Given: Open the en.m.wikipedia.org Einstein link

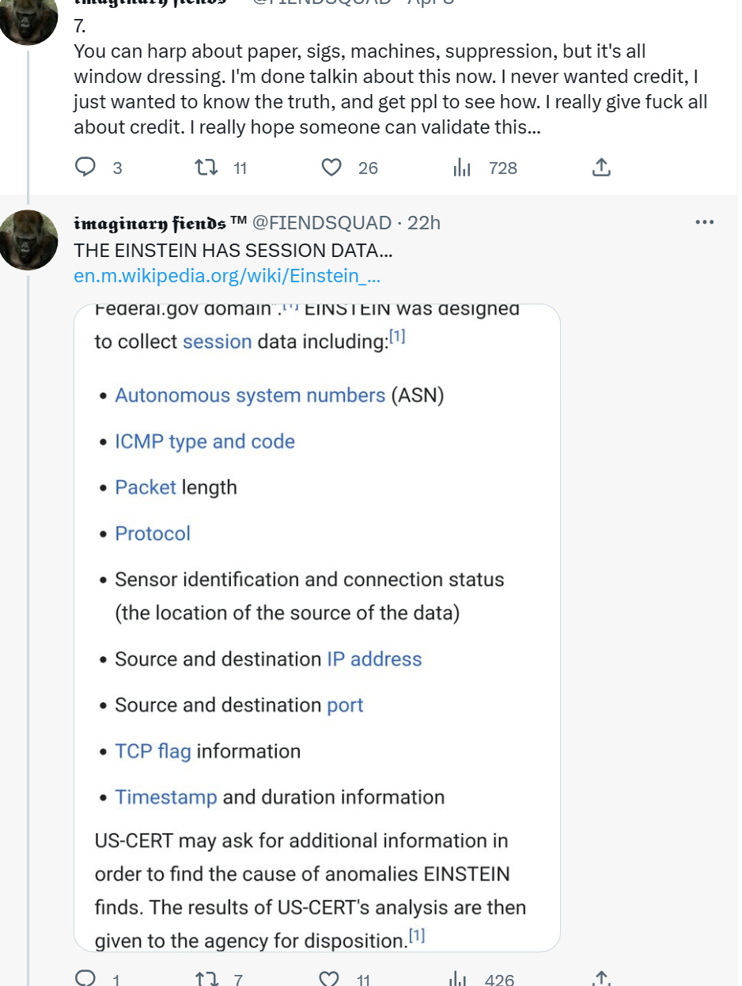Looking at the screenshot, I should 226,276.
